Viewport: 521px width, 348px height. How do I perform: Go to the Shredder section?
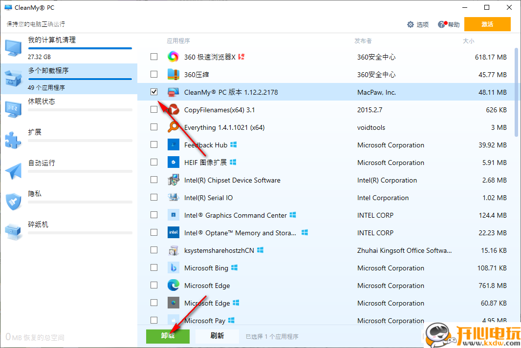coord(38,225)
